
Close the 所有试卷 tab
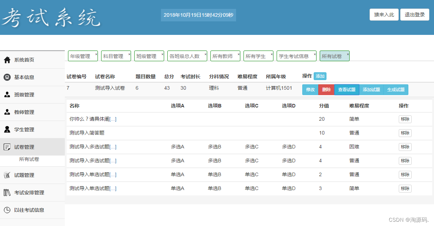tap(348, 54)
